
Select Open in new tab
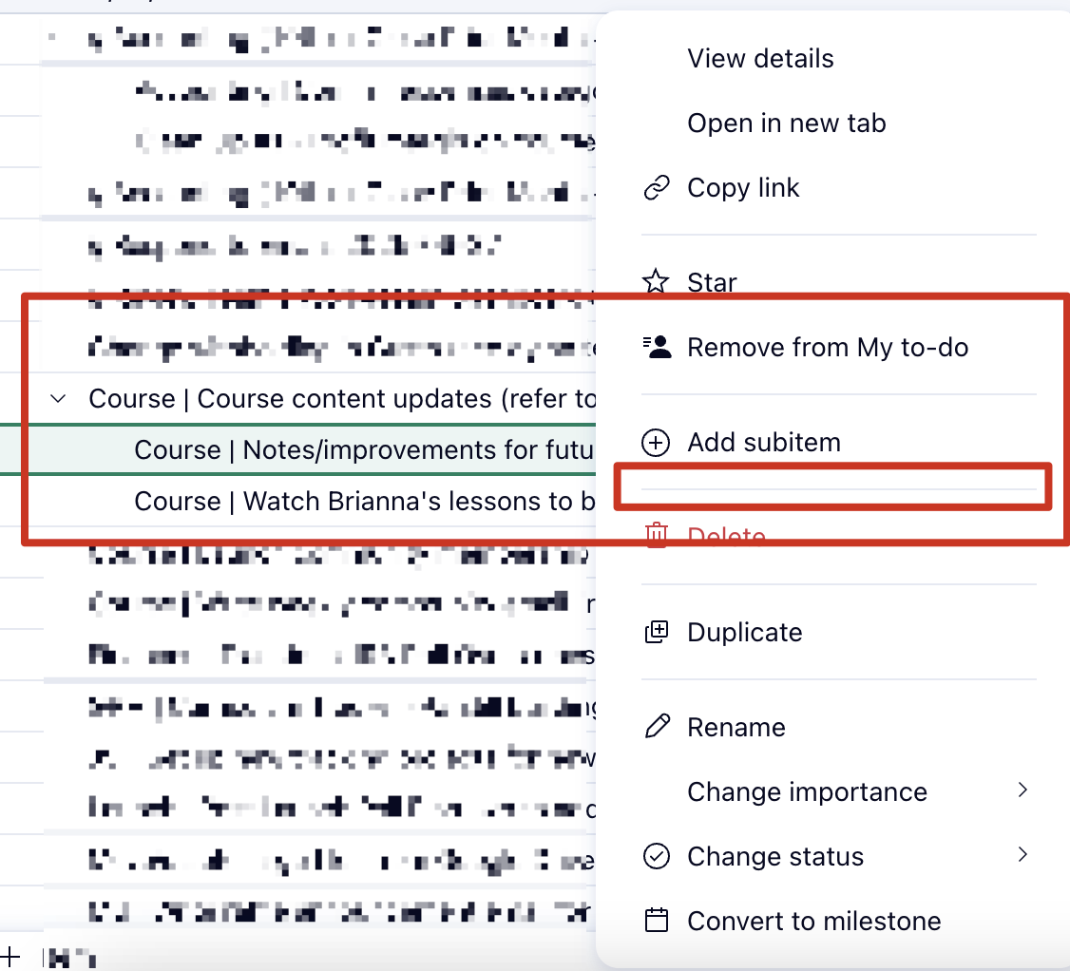[786, 124]
